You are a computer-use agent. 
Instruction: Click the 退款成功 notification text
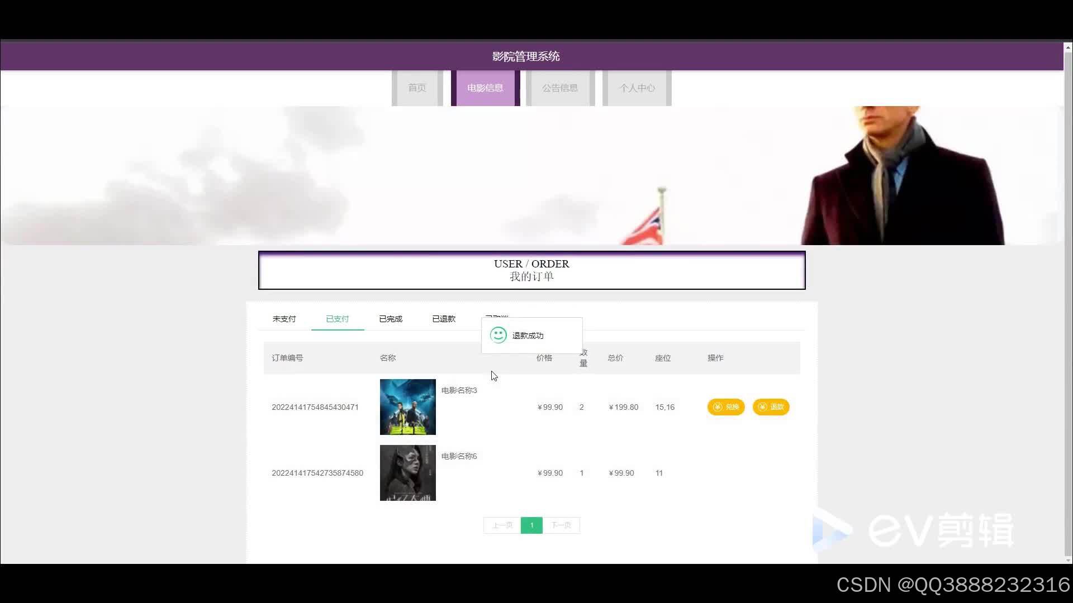(528, 336)
